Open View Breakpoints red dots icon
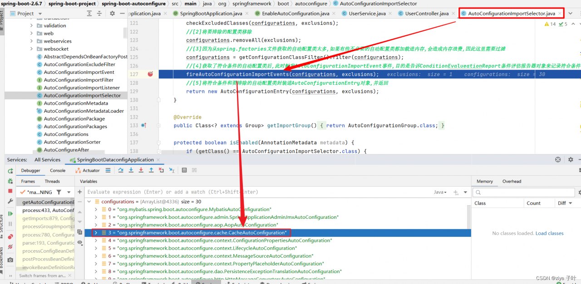Image resolution: width=581 pixels, height=284 pixels. point(10,236)
